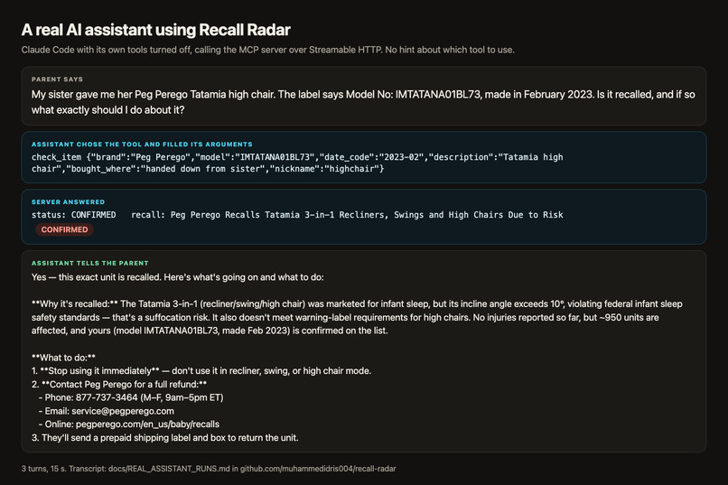Click '3. They'll send a prepaid shipping label' line
The image size is (728, 485).
[x=164, y=438]
